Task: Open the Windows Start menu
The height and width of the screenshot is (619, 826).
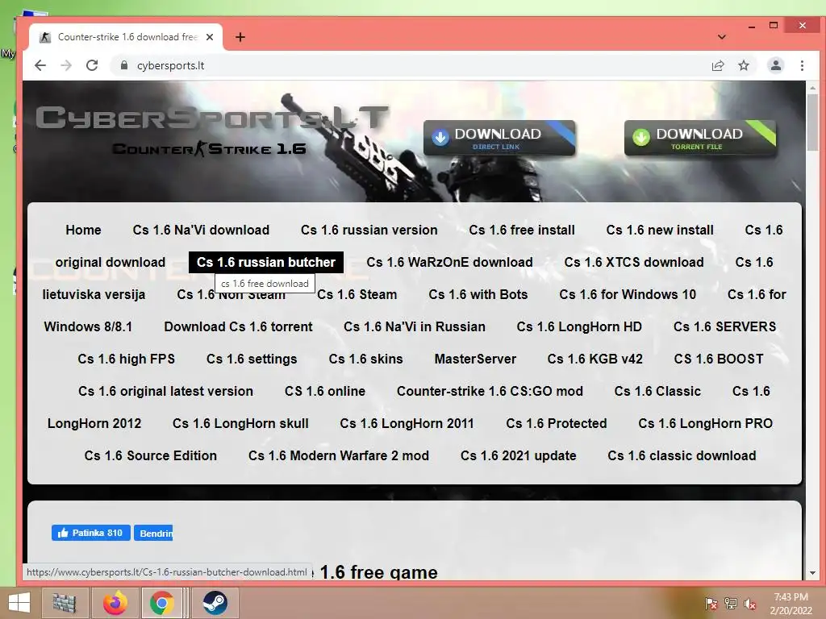Action: (19, 603)
